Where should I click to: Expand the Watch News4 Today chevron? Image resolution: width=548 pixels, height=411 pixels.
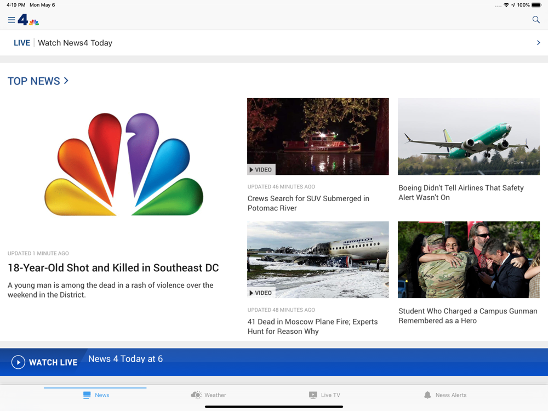coord(538,43)
